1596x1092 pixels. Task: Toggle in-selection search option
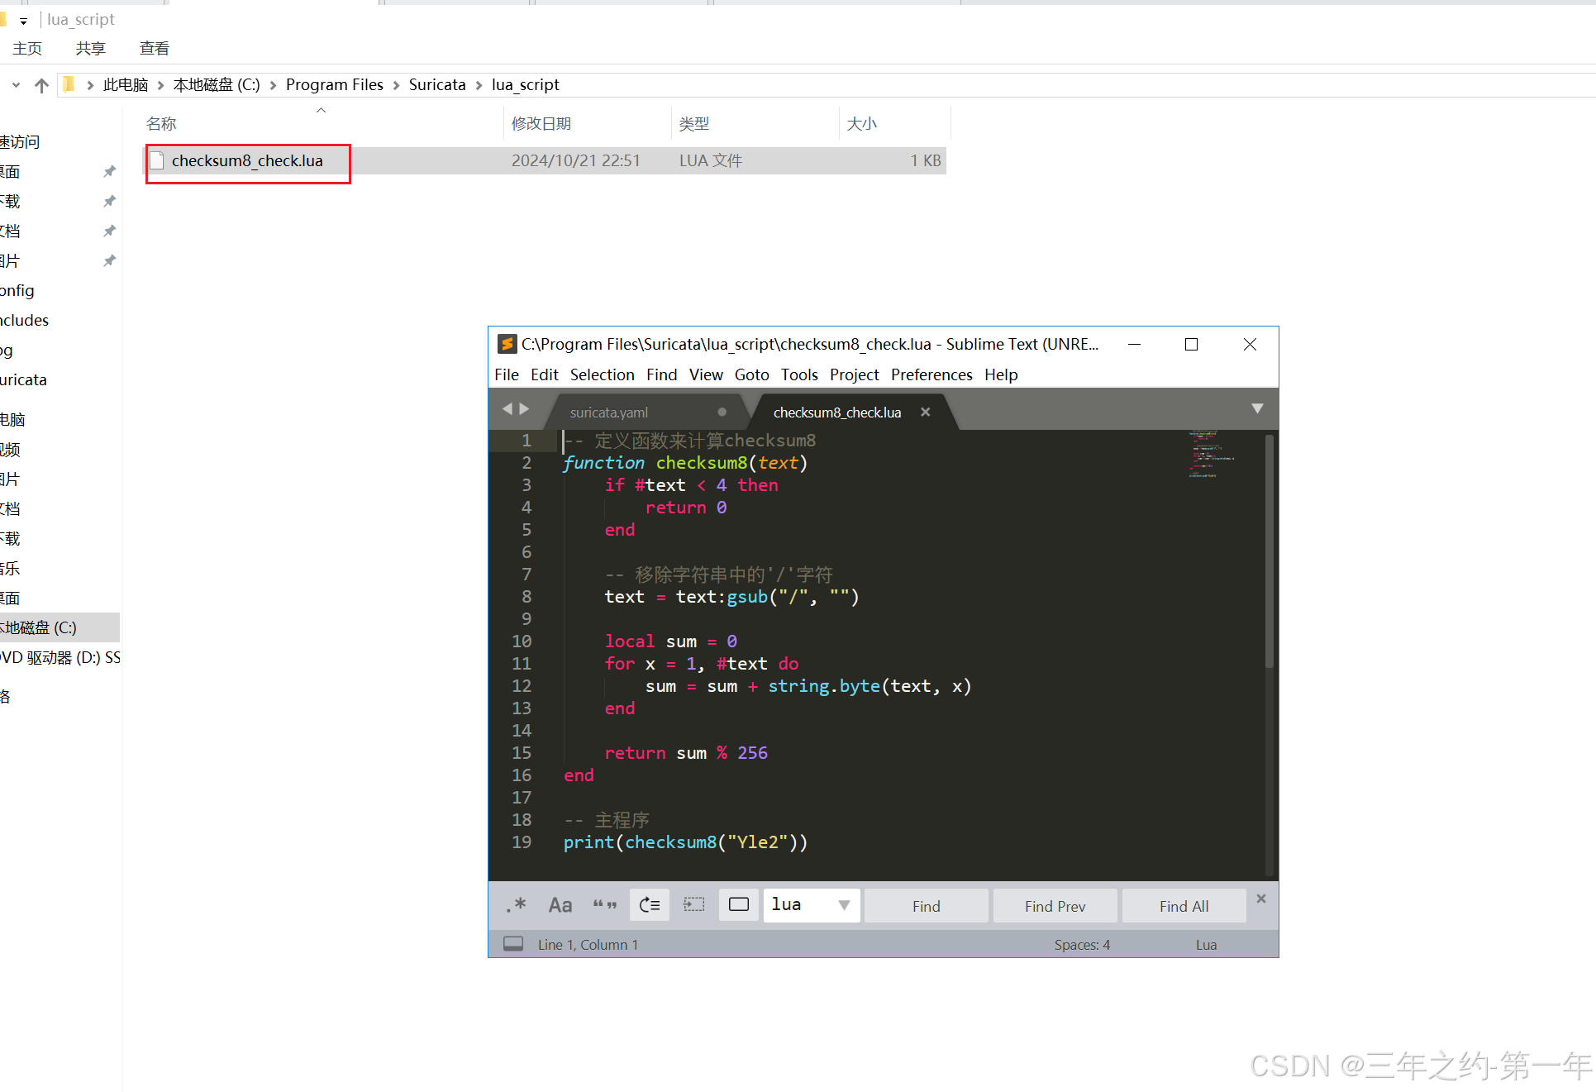694,905
